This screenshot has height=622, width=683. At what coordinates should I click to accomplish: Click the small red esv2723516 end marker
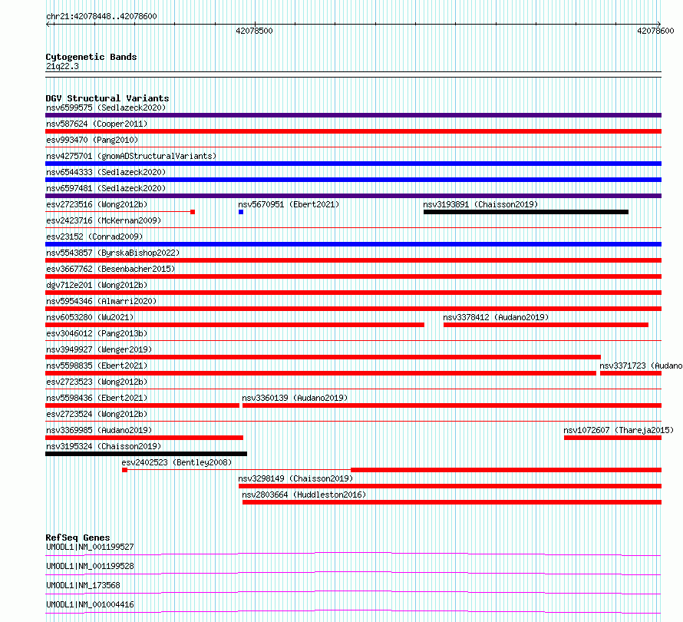193,212
